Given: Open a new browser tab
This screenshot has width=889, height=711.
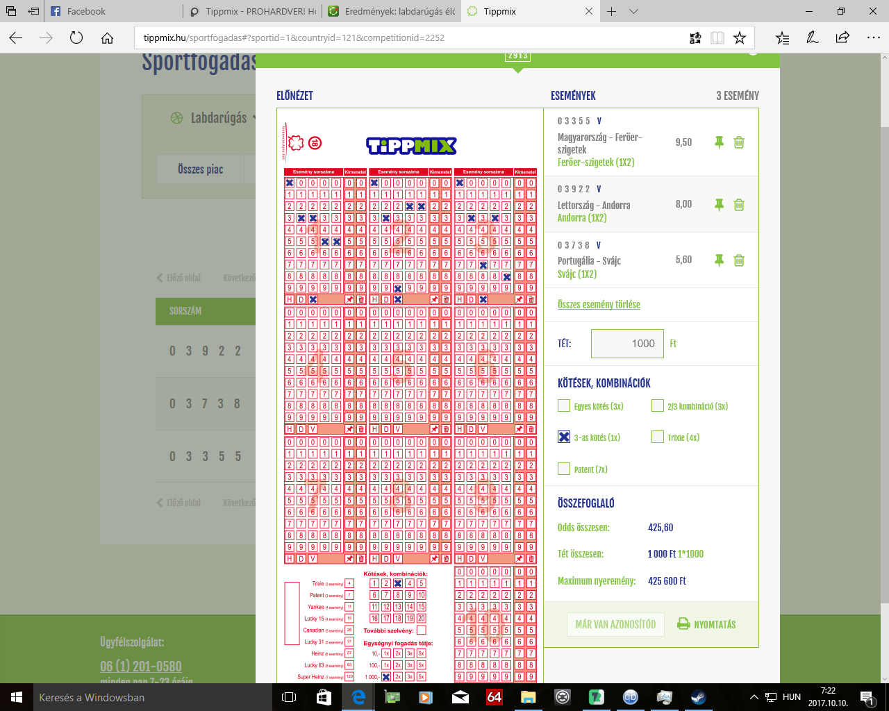Looking at the screenshot, I should click(611, 11).
